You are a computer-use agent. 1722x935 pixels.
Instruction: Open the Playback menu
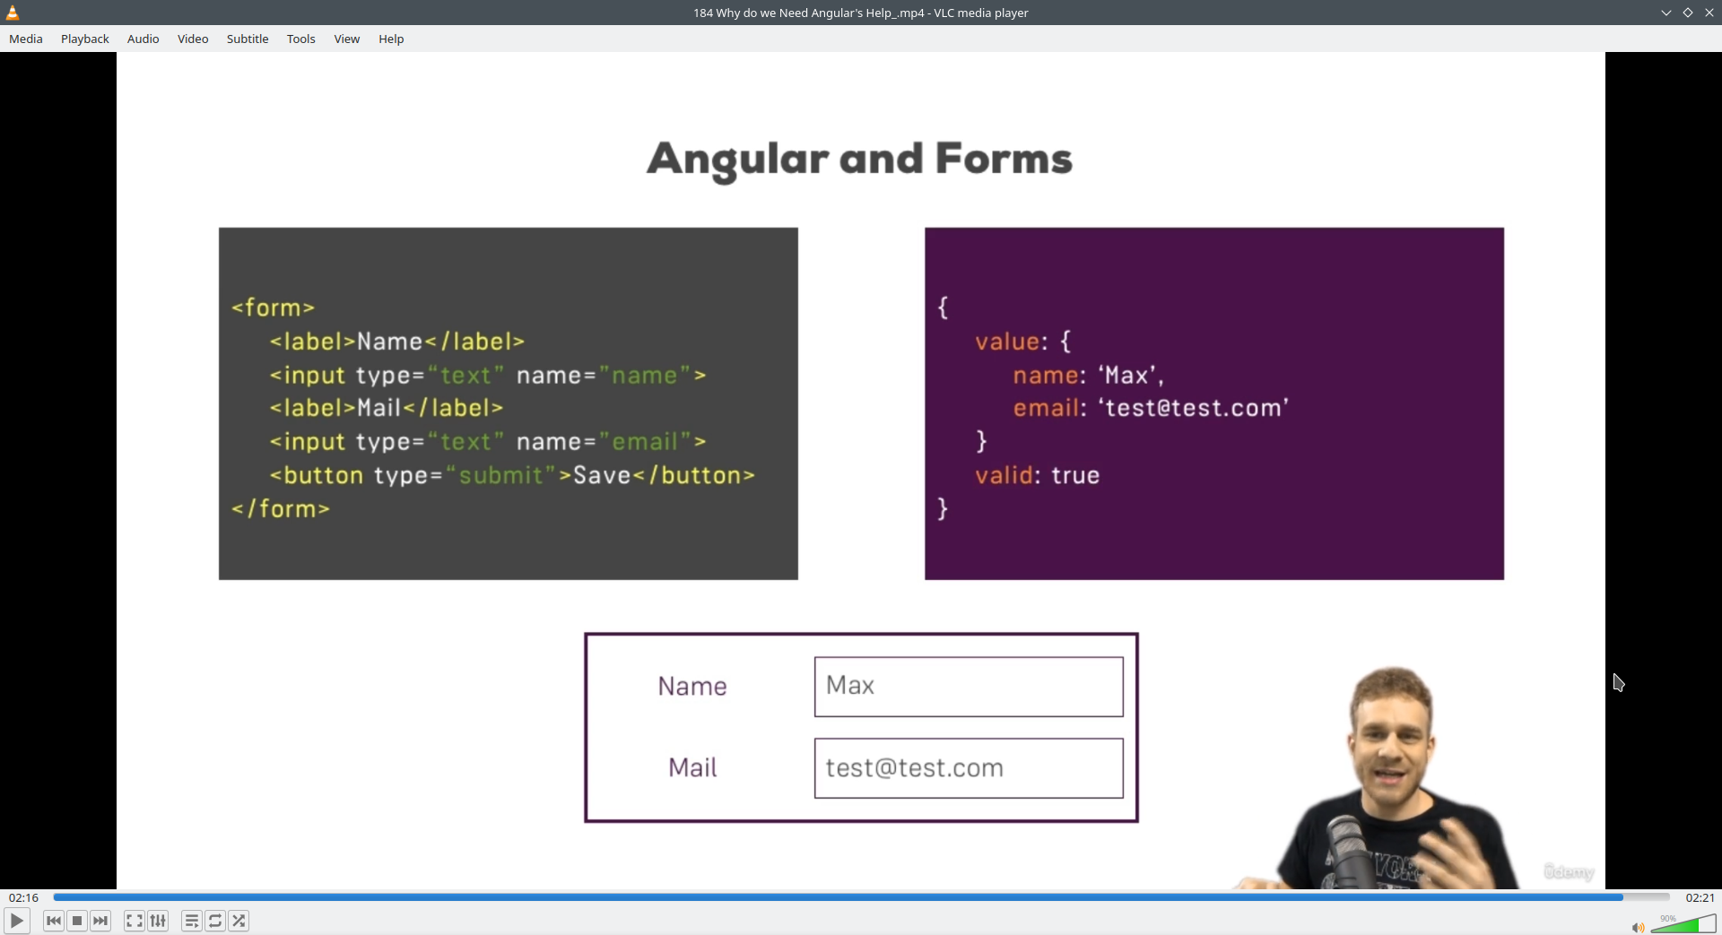pos(84,39)
